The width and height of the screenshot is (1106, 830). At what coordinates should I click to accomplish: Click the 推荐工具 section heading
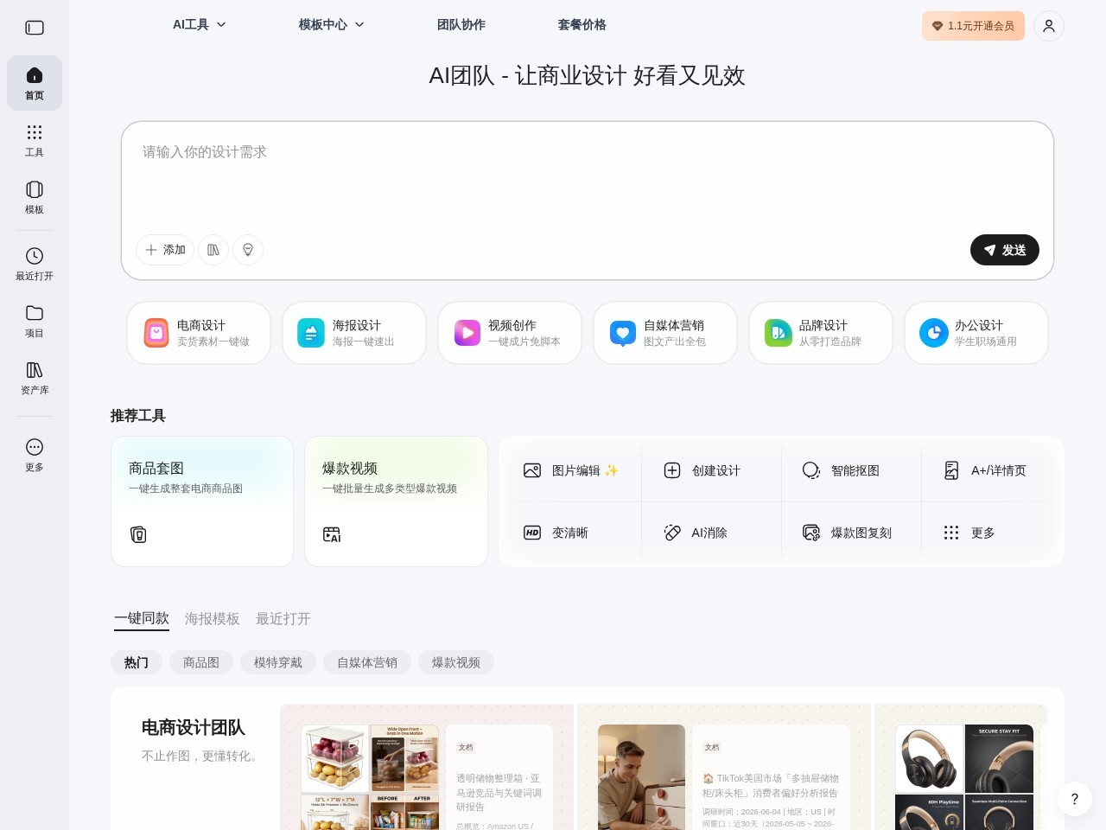[x=138, y=416]
